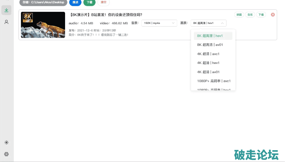Screen dimensions: 285x162
Task: Expand the 192K | mp4a audio quality dropdown
Action: coord(159,23)
